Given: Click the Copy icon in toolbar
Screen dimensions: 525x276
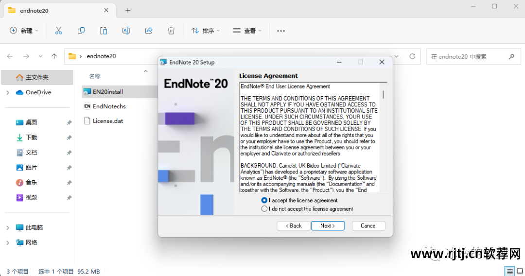Looking at the screenshot, I should pos(81,31).
